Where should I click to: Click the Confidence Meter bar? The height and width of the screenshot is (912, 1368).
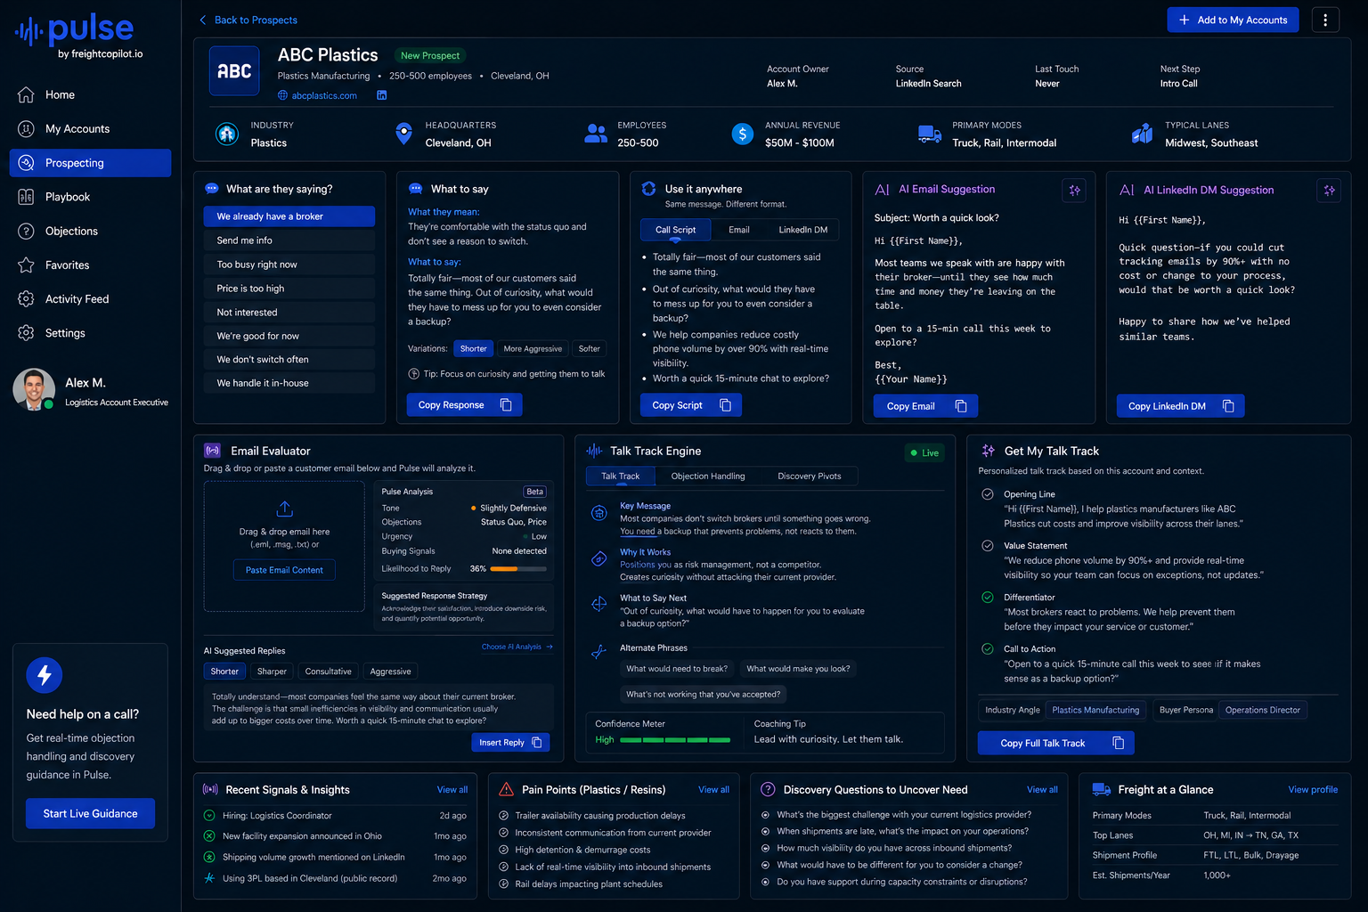click(675, 740)
